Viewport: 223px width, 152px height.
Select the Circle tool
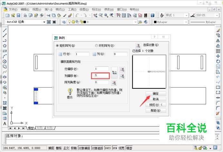tap(5, 61)
